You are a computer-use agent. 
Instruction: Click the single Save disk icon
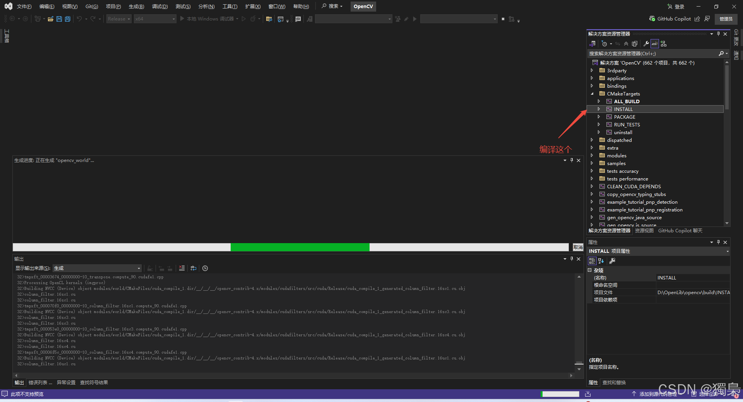click(59, 19)
